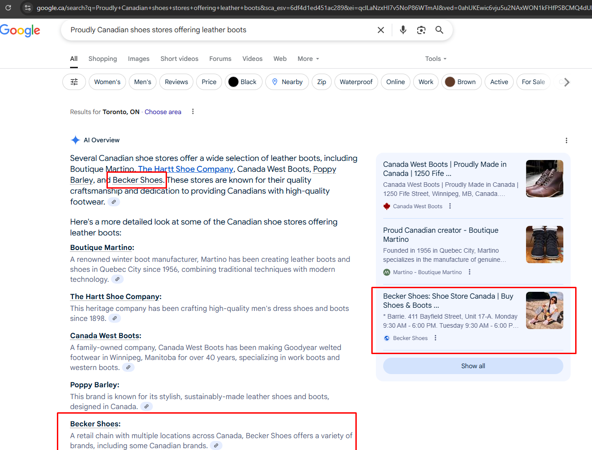Reload the page with browser refresh icon

click(x=8, y=8)
